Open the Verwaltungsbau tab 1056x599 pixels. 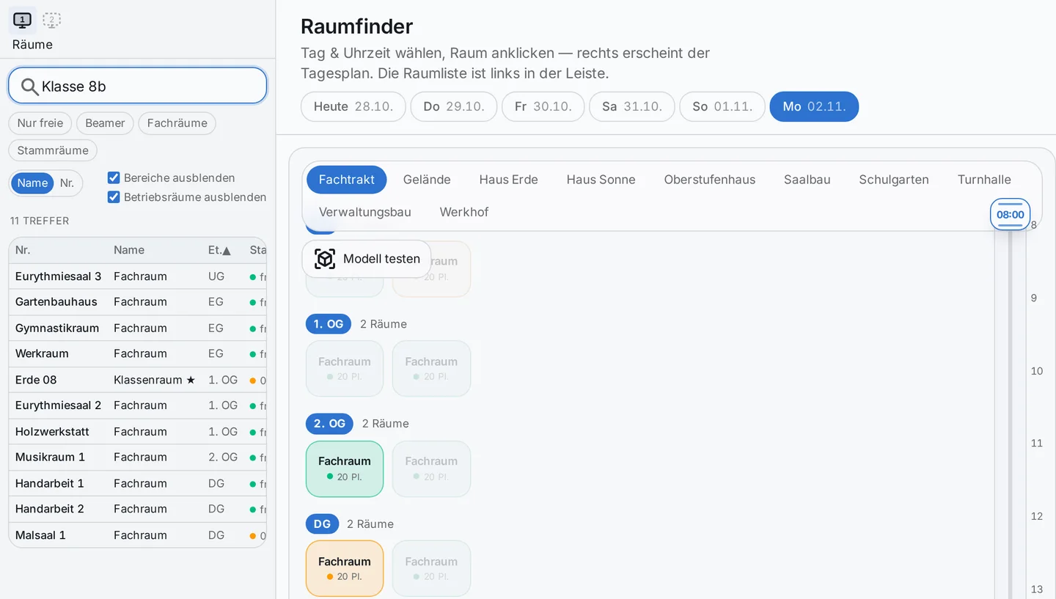click(365, 212)
